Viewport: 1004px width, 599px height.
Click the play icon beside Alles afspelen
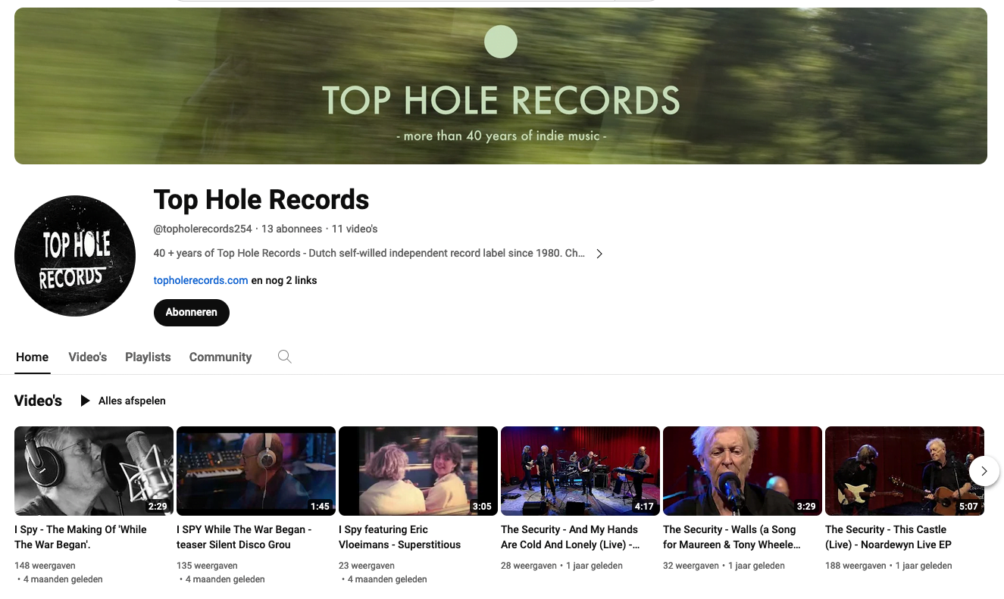tap(86, 401)
